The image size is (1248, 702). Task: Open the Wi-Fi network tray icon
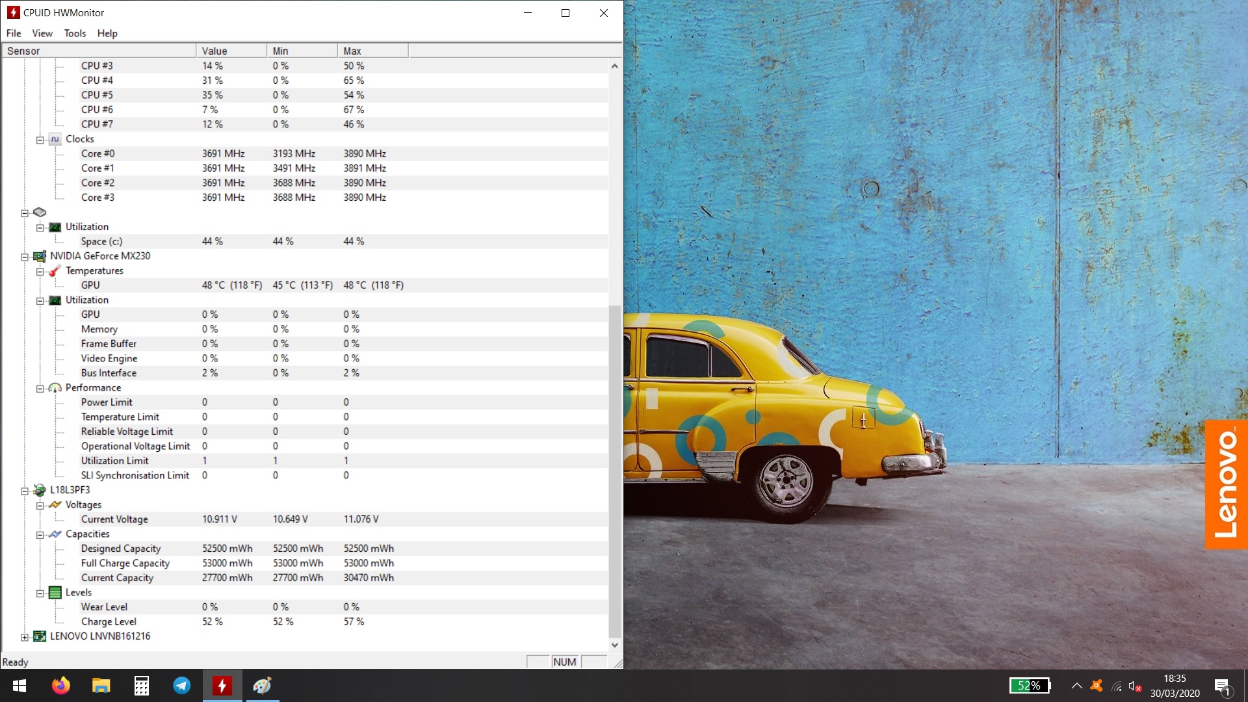pos(1117,686)
